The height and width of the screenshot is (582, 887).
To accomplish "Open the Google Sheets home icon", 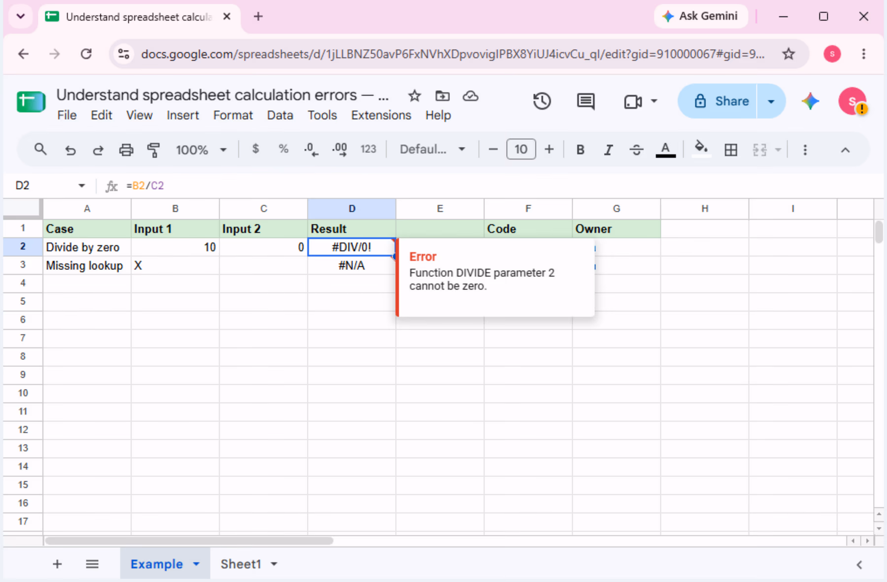I will [x=31, y=102].
